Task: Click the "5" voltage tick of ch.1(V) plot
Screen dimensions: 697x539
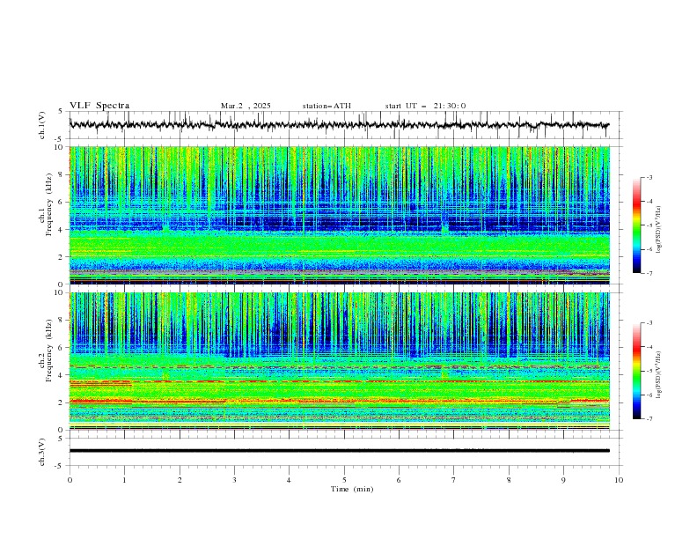Action: pos(61,111)
